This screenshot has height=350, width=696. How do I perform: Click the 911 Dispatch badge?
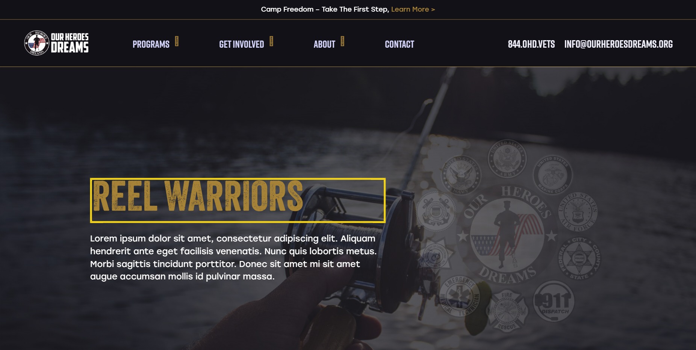tap(554, 301)
